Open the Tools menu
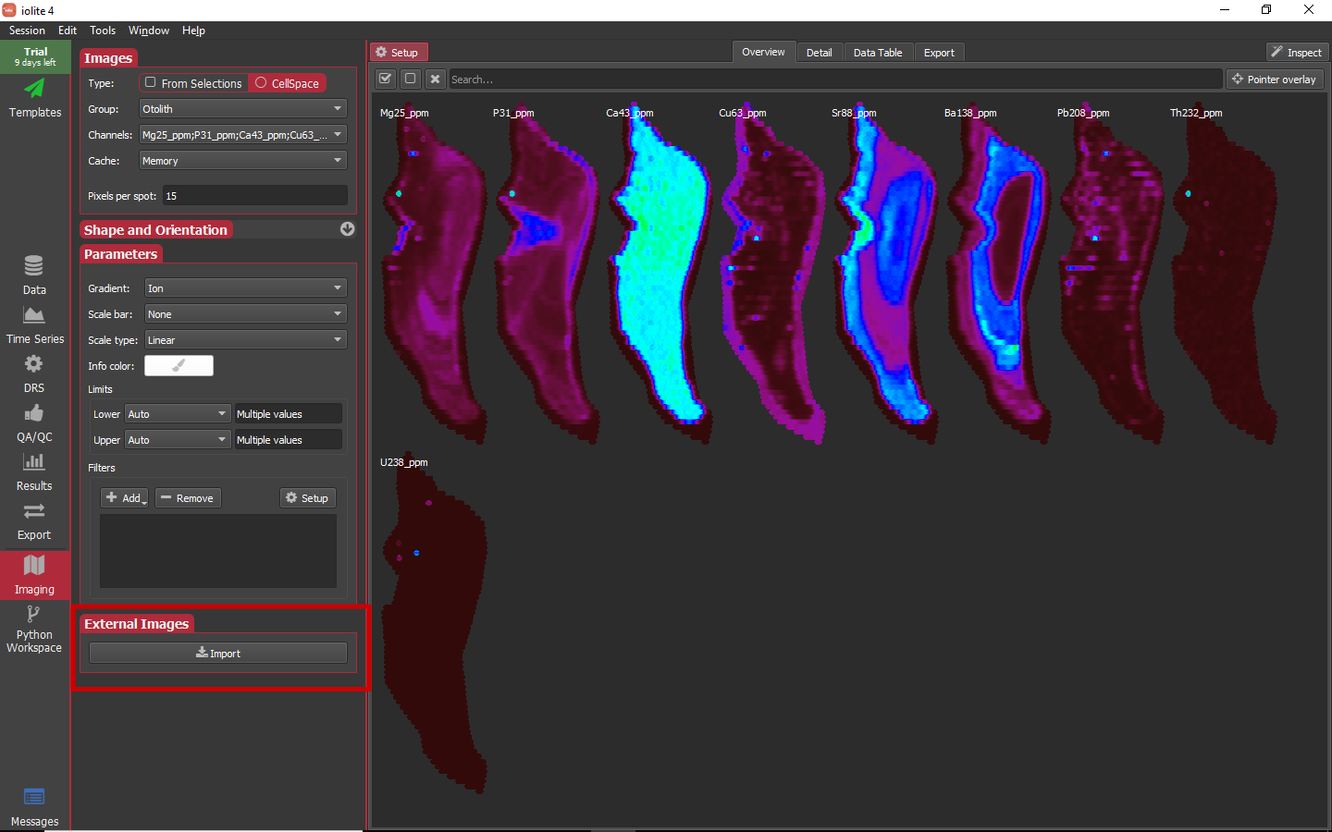This screenshot has width=1332, height=832. 103,31
